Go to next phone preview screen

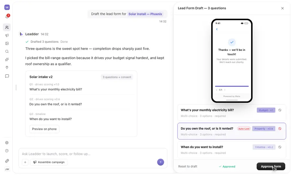point(225,90)
